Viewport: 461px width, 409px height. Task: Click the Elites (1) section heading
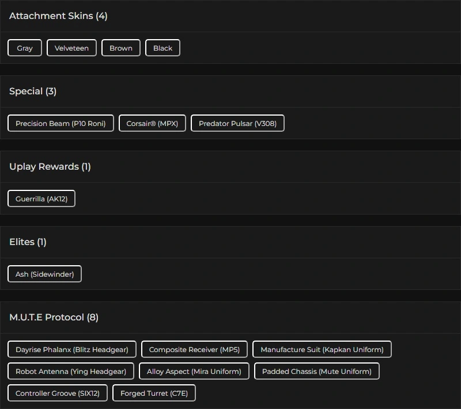[x=28, y=242]
